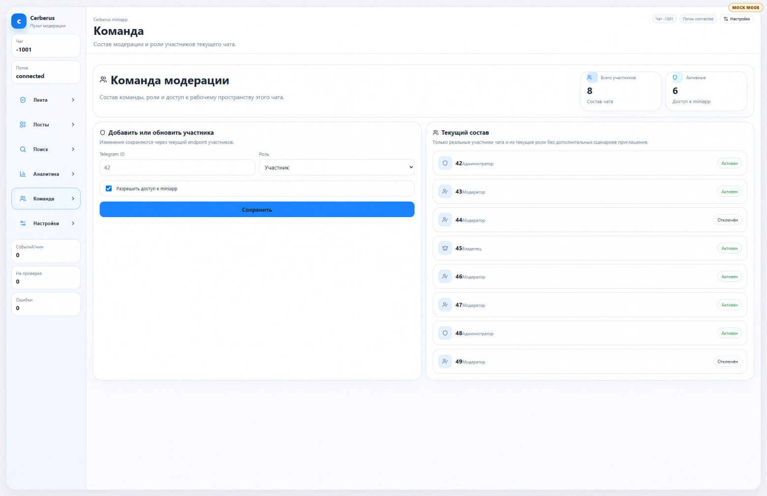Click the На проверке counter card
This screenshot has height=496, width=767.
(46, 277)
